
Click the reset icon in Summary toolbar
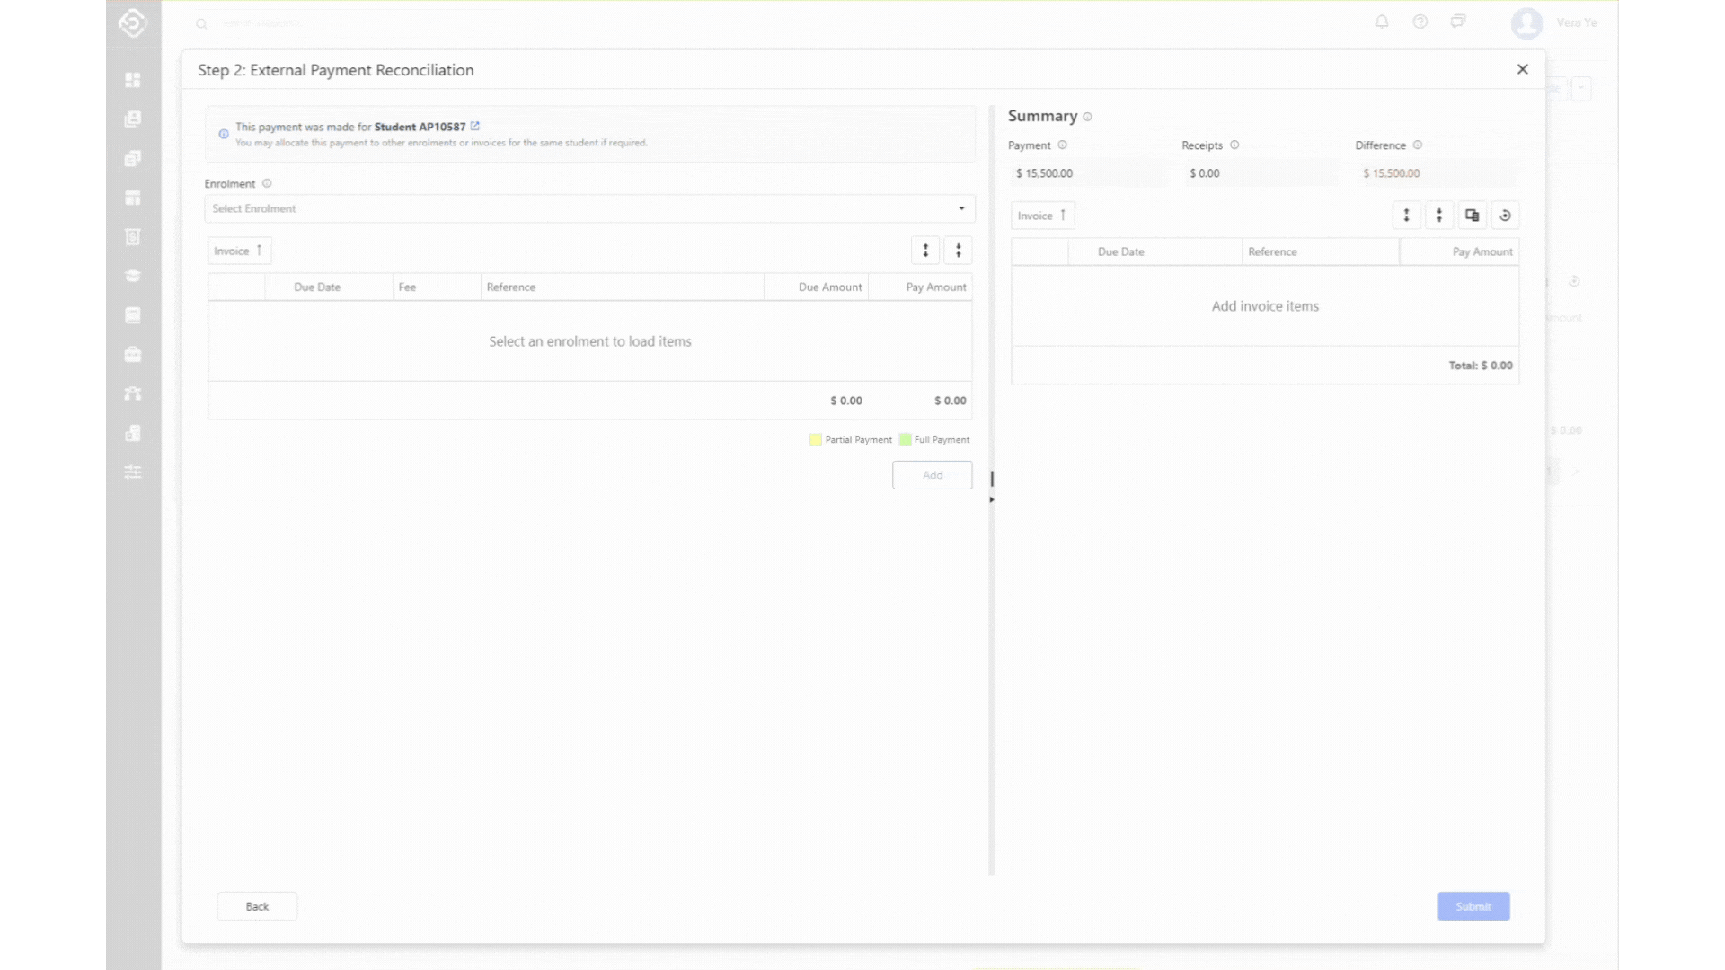point(1505,216)
